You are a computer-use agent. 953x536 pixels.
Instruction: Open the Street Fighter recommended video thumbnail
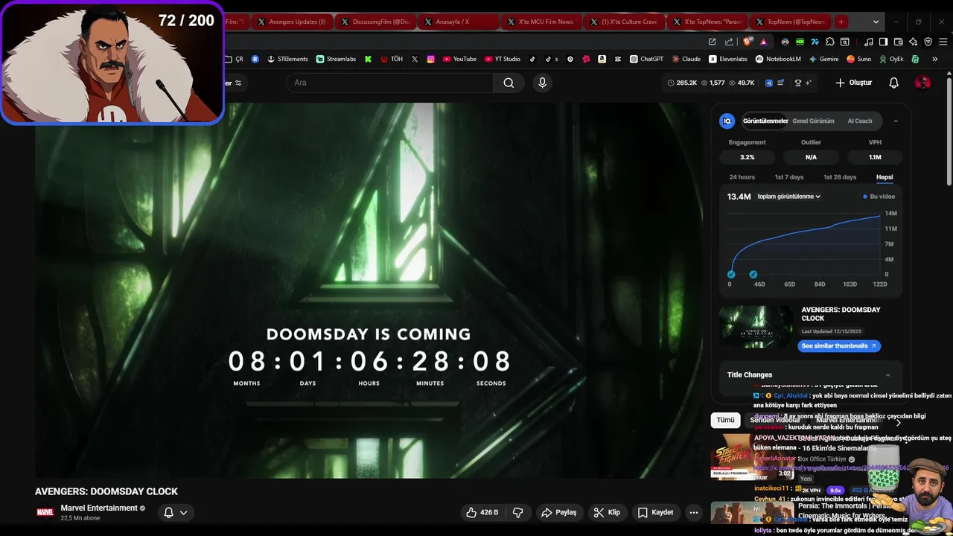click(x=732, y=459)
